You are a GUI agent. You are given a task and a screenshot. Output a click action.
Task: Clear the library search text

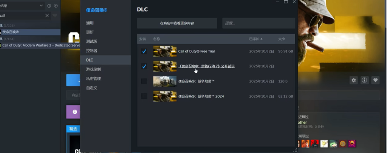(x=47, y=15)
